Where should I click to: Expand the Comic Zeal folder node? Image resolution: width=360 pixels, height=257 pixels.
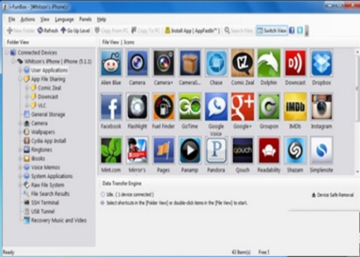pyautogui.click(x=27, y=88)
